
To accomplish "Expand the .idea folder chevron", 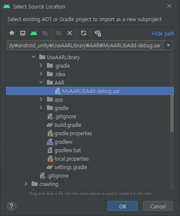I will [41, 74].
